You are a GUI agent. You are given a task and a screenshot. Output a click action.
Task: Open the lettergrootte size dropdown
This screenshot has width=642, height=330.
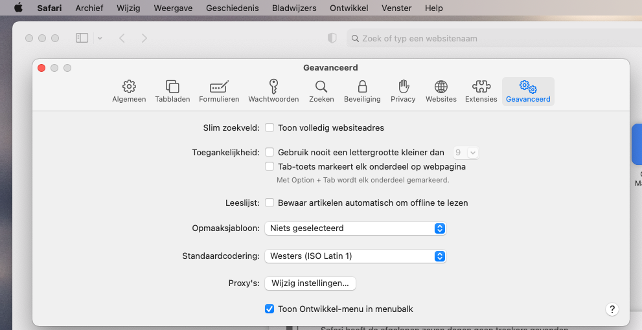[466, 153]
